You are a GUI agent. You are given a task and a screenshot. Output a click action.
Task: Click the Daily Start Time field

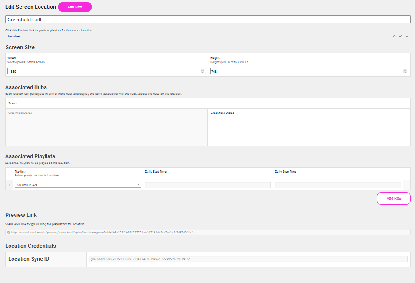coord(207,184)
